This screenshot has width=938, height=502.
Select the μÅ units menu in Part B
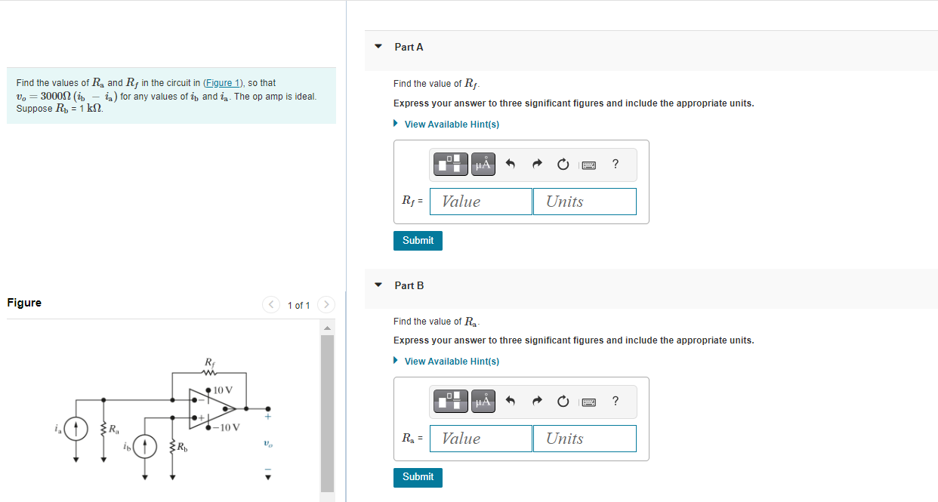483,401
